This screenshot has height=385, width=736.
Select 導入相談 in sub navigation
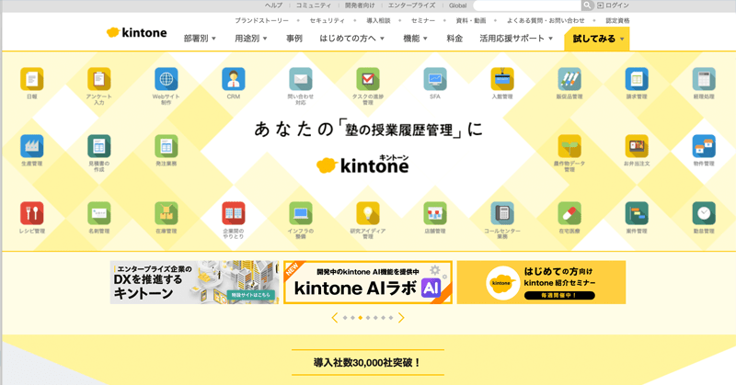[378, 20]
